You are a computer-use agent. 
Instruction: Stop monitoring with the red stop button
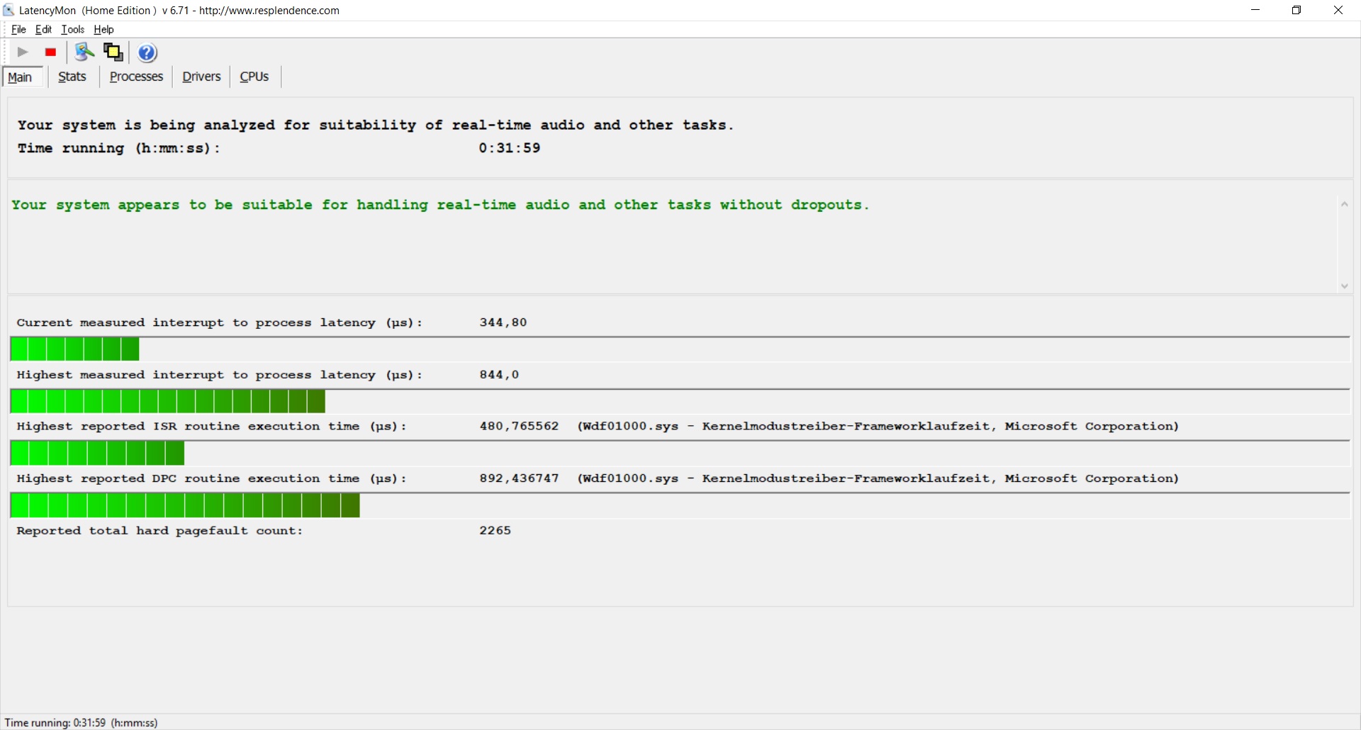point(50,52)
